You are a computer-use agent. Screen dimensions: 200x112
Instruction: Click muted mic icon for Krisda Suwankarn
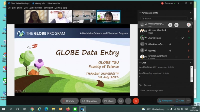pyautogui.click(x=189, y=57)
